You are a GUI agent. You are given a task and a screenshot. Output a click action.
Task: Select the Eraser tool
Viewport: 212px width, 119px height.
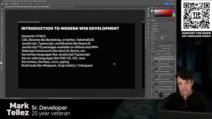point(2,35)
